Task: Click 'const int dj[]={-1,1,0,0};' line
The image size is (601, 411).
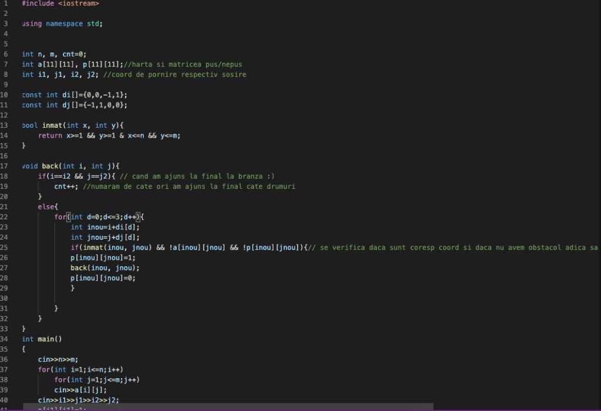Action: 75,105
